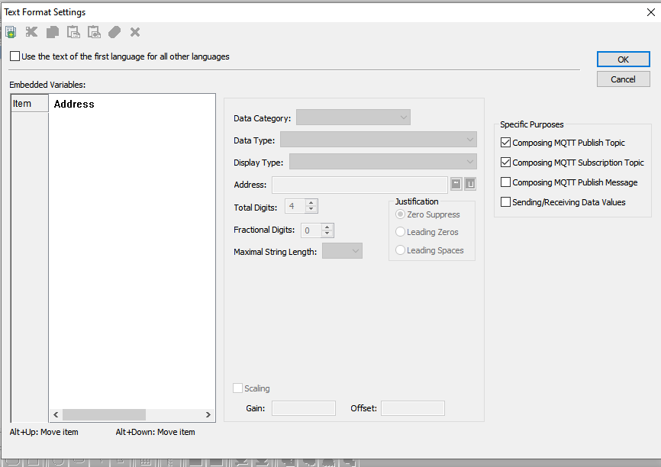Click the Cancel button
Viewport: 661px width, 467px height.
pos(623,79)
